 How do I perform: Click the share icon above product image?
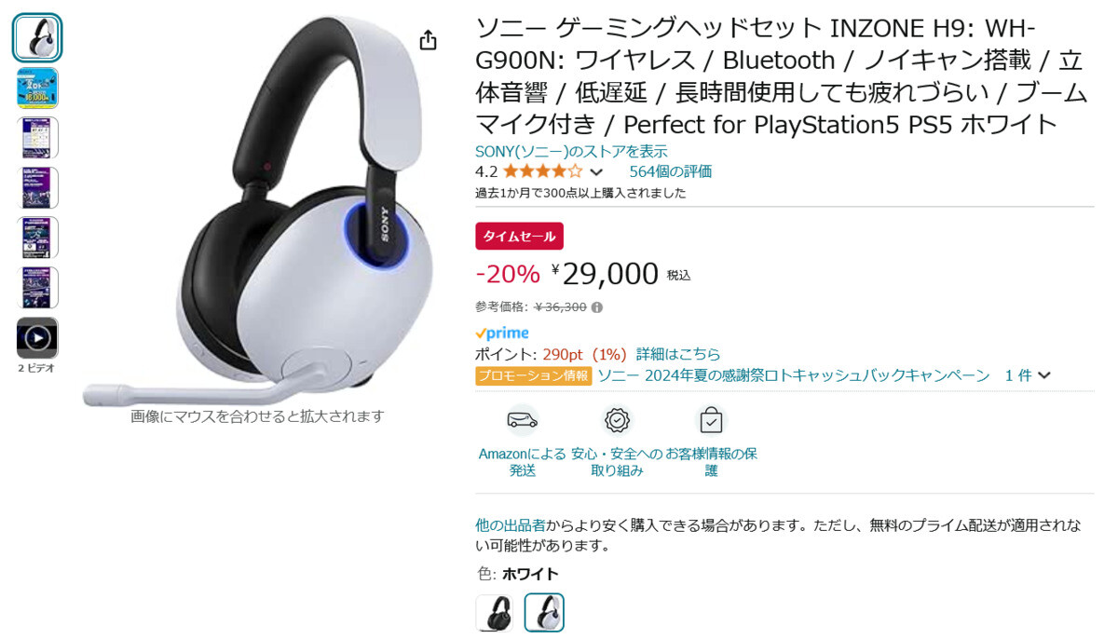coord(428,40)
